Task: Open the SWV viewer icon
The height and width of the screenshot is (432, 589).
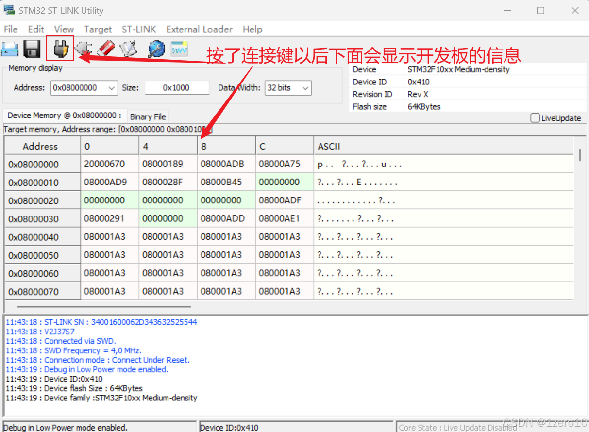Action: (x=179, y=49)
